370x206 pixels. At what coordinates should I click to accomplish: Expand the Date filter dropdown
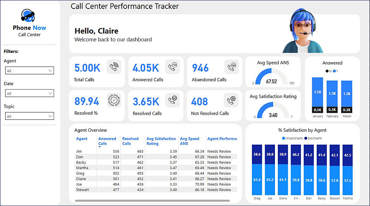click(30, 94)
